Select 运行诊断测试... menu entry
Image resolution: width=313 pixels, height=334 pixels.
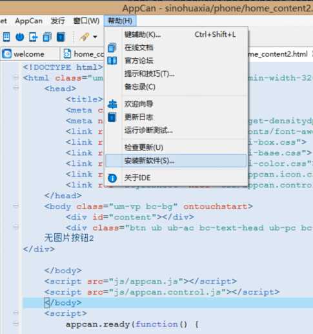176,130
